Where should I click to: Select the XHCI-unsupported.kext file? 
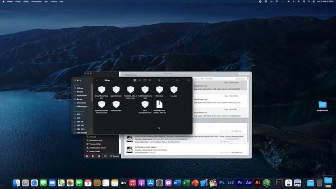point(145,107)
